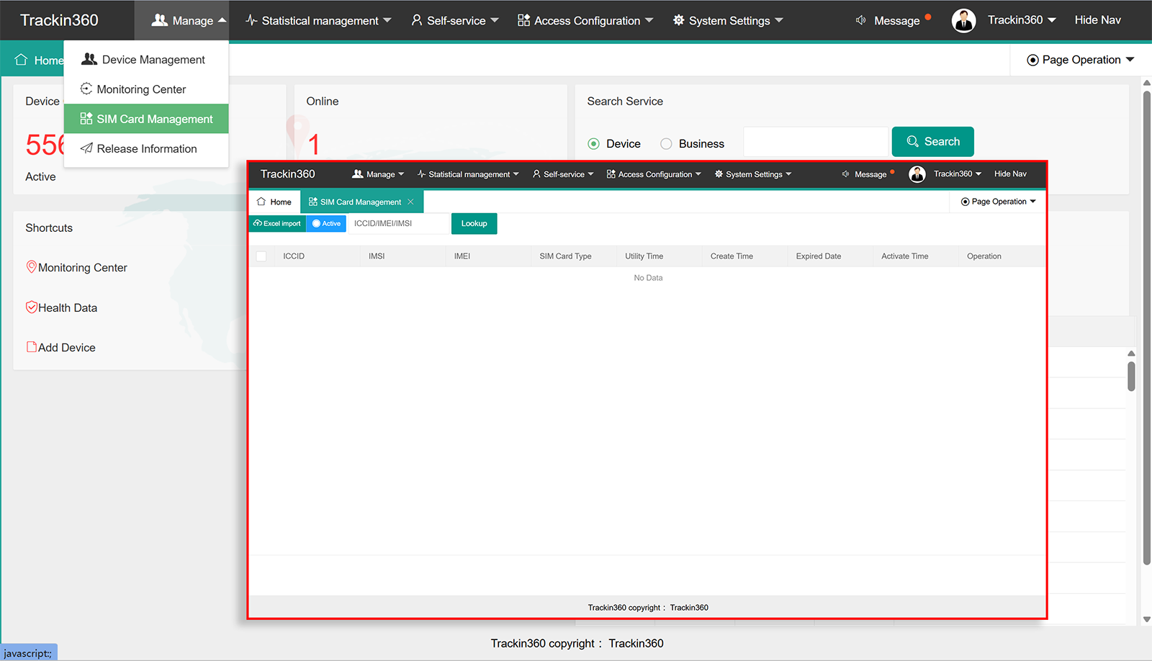Click the Add Device document icon

click(x=32, y=347)
